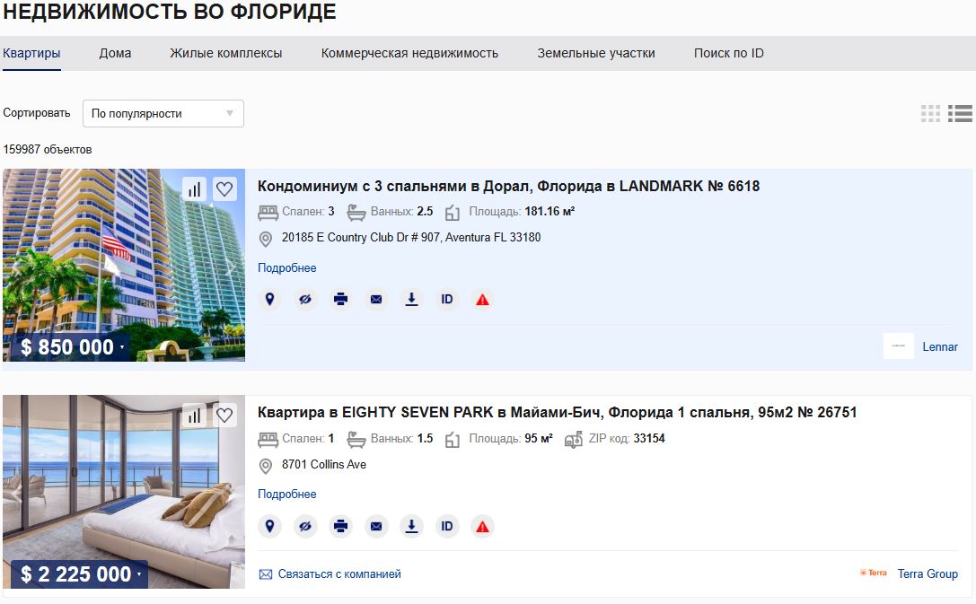Open the Lennar developer page
Image resolution: width=976 pixels, height=604 pixels.
coord(940,347)
